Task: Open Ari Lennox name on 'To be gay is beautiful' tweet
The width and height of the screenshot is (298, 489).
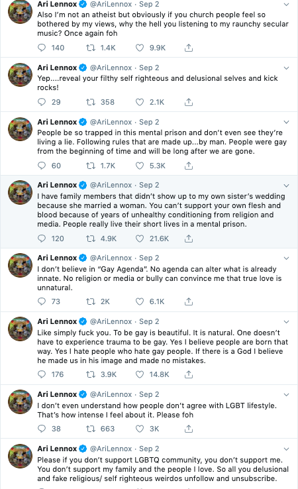Action: pos(57,321)
